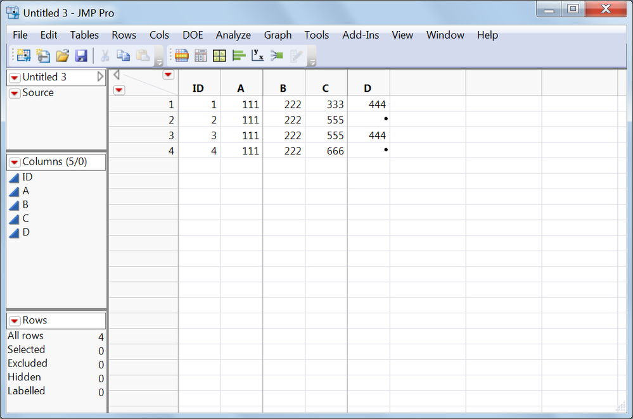Open the Columns (5/0) red triangle menu

coord(15,162)
